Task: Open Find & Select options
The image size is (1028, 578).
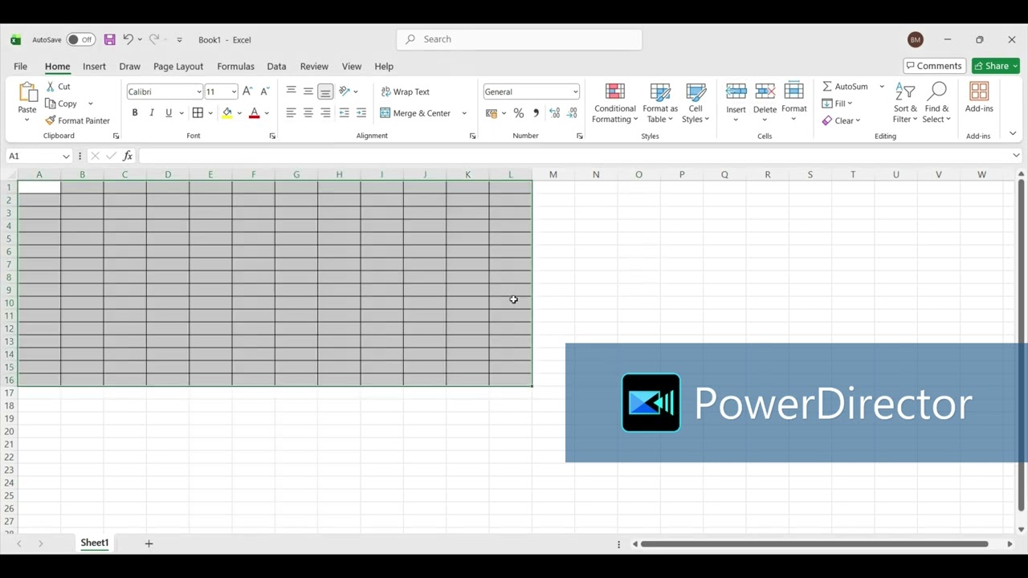Action: click(936, 104)
